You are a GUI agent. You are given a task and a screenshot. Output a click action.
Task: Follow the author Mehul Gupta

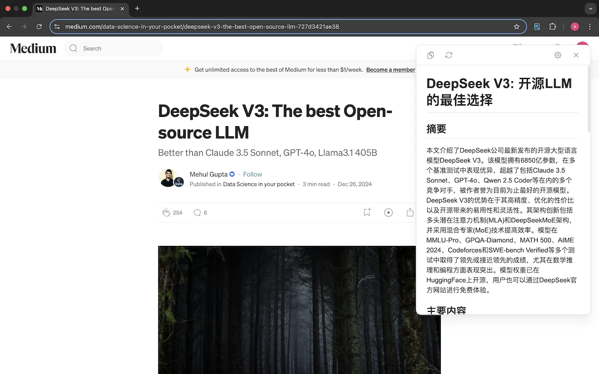[x=253, y=174]
